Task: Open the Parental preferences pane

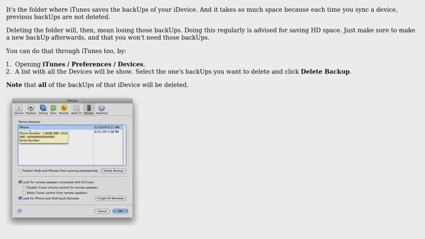Action: [64, 110]
